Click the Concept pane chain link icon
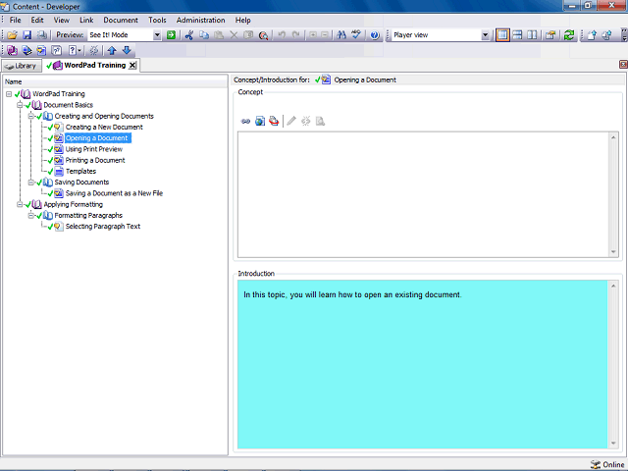Viewport: 628px width, 471px height. [x=245, y=121]
